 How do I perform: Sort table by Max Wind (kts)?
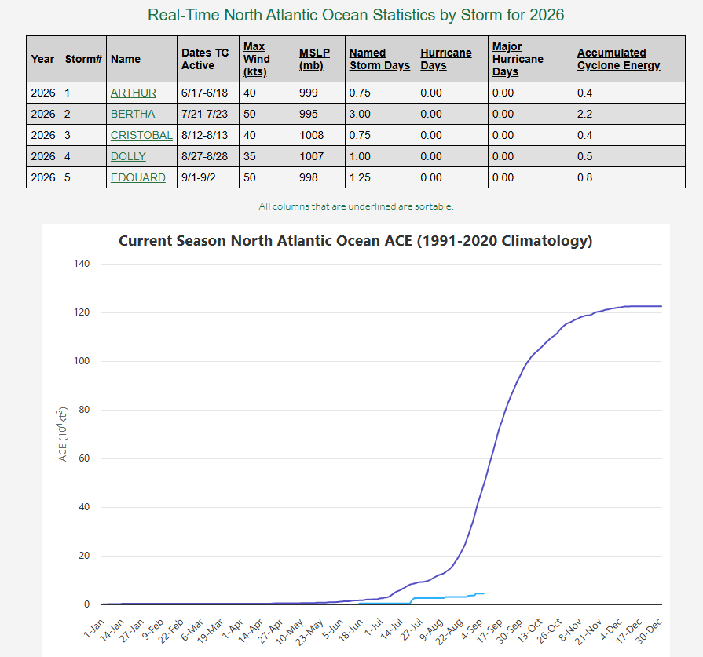[256, 59]
